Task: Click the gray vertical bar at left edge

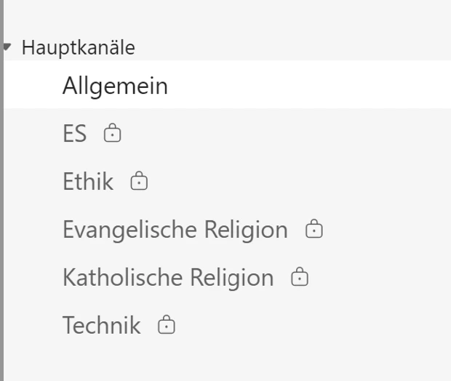Action: (2, 218)
